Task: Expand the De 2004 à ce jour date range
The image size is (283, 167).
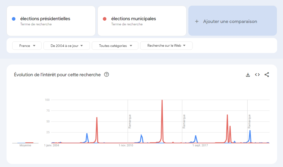Action: (x=67, y=46)
